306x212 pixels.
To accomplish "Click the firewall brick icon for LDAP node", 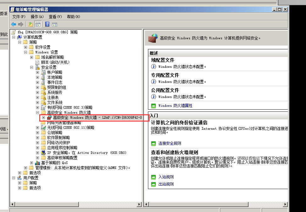I will [49, 117].
